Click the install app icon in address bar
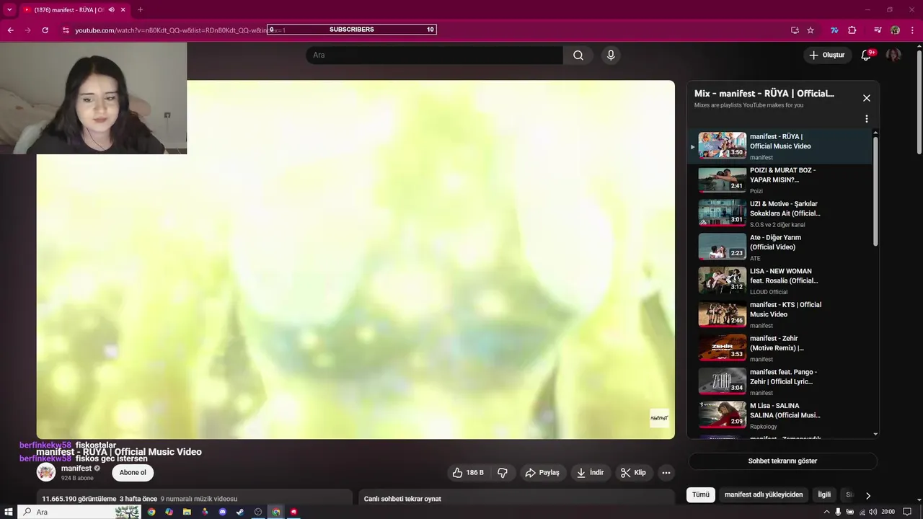 click(795, 30)
